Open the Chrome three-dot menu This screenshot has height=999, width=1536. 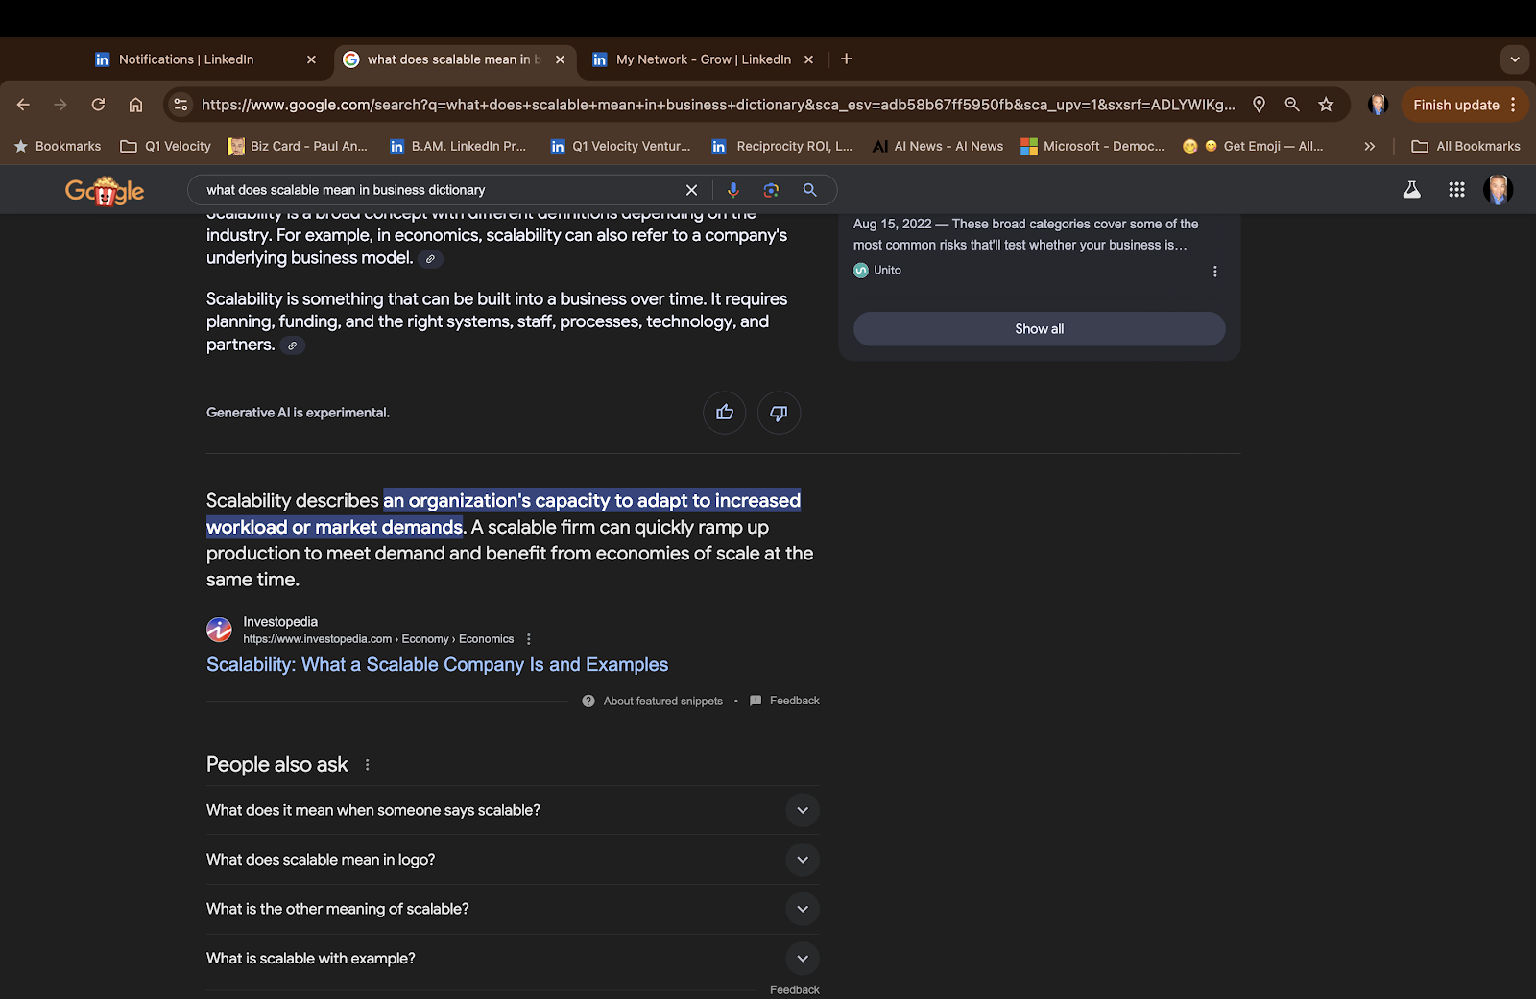[1513, 105]
